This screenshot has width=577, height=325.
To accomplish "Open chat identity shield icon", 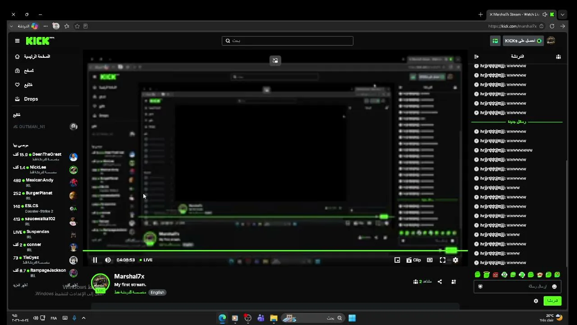I will click(x=480, y=286).
